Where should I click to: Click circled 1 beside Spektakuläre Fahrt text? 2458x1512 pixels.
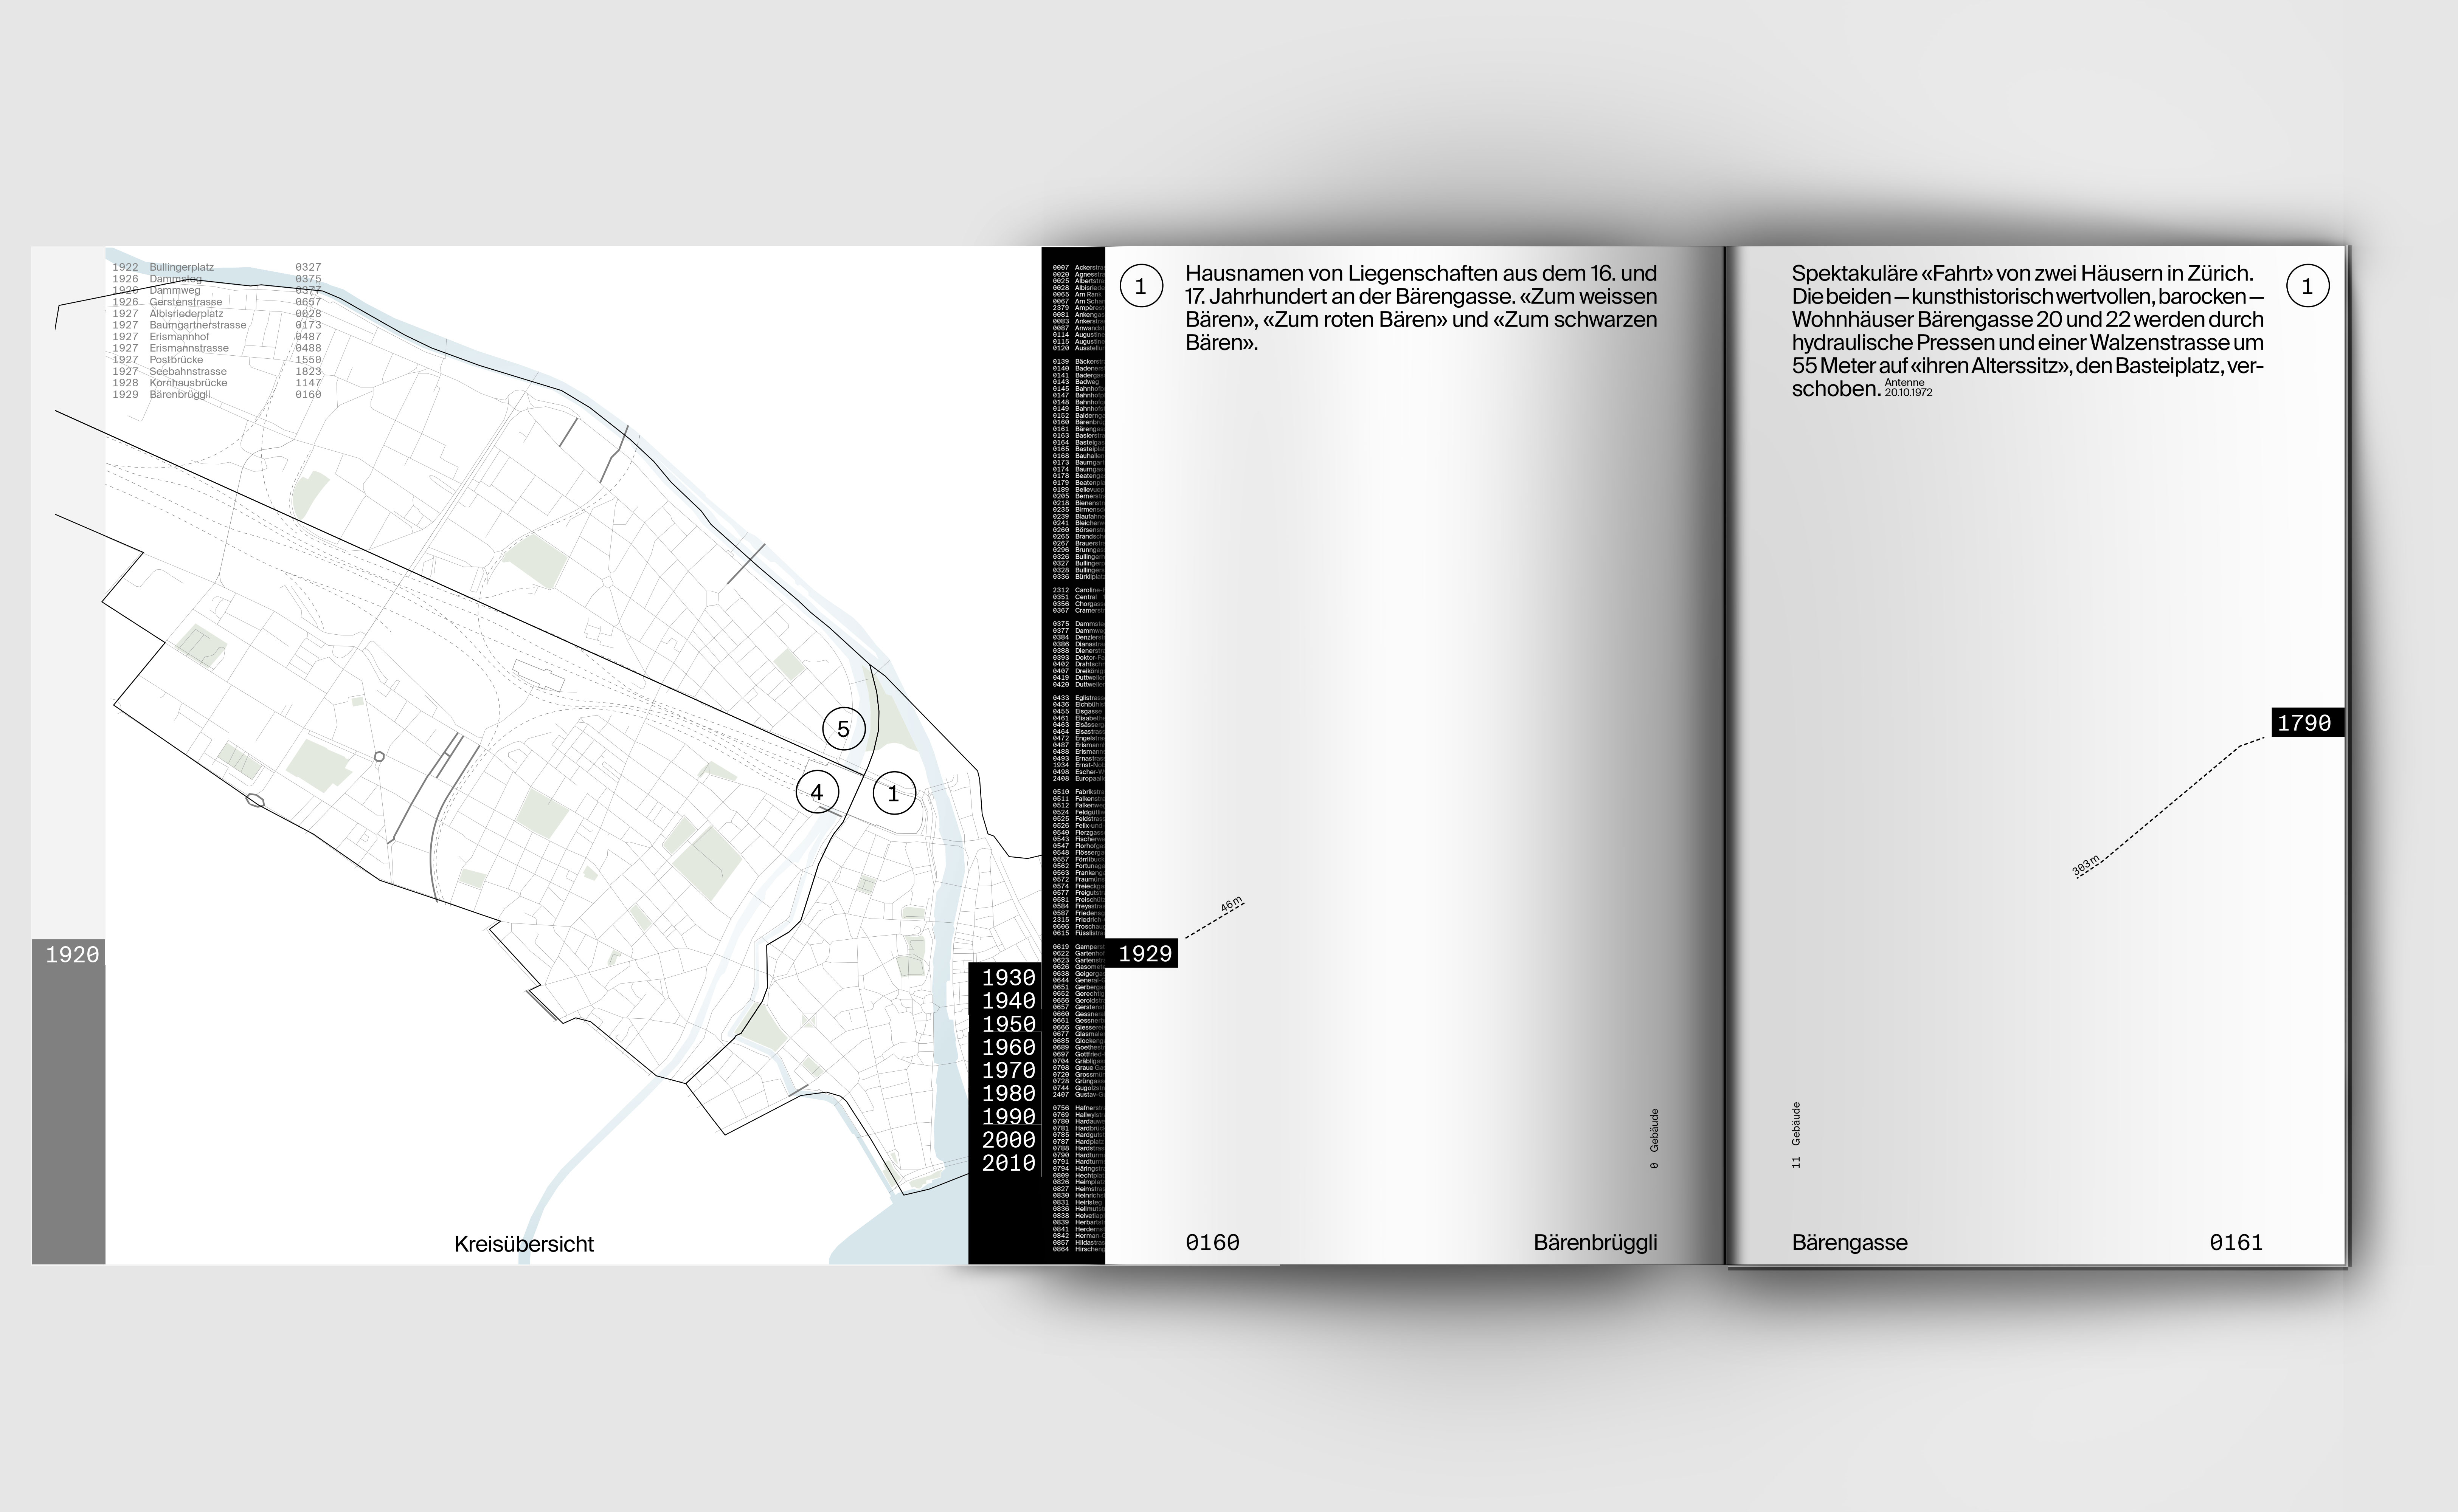coord(2307,287)
